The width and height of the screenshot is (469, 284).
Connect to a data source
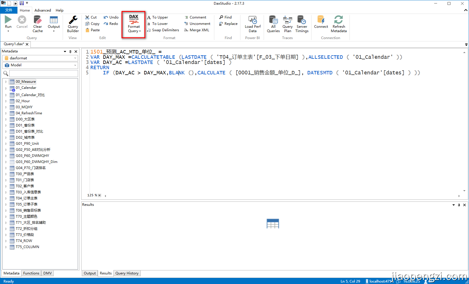point(321,22)
